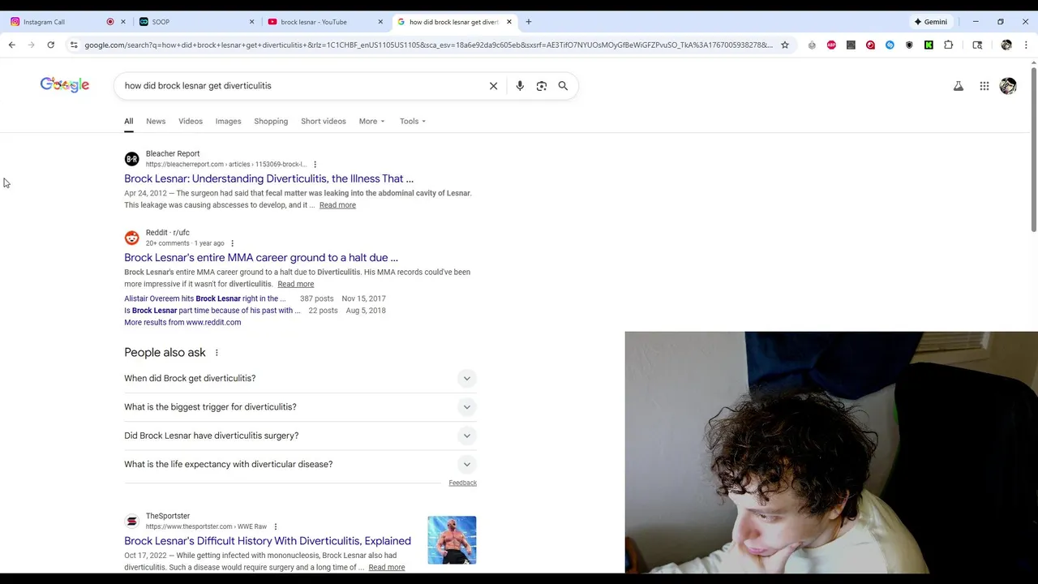
Task: Open More results from www.reddit.com
Action: 182,323
